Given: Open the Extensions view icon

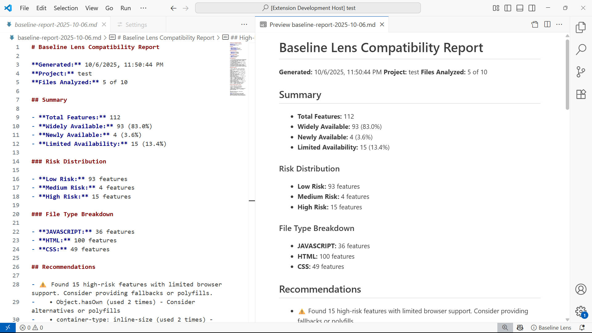Looking at the screenshot, I should (581, 94).
